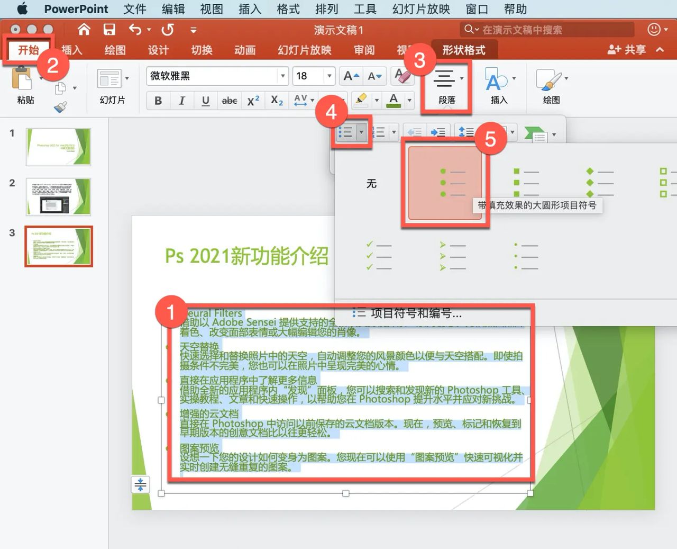The image size is (677, 549).
Task: Open the highlight color dropdown arrow
Action: [x=377, y=100]
